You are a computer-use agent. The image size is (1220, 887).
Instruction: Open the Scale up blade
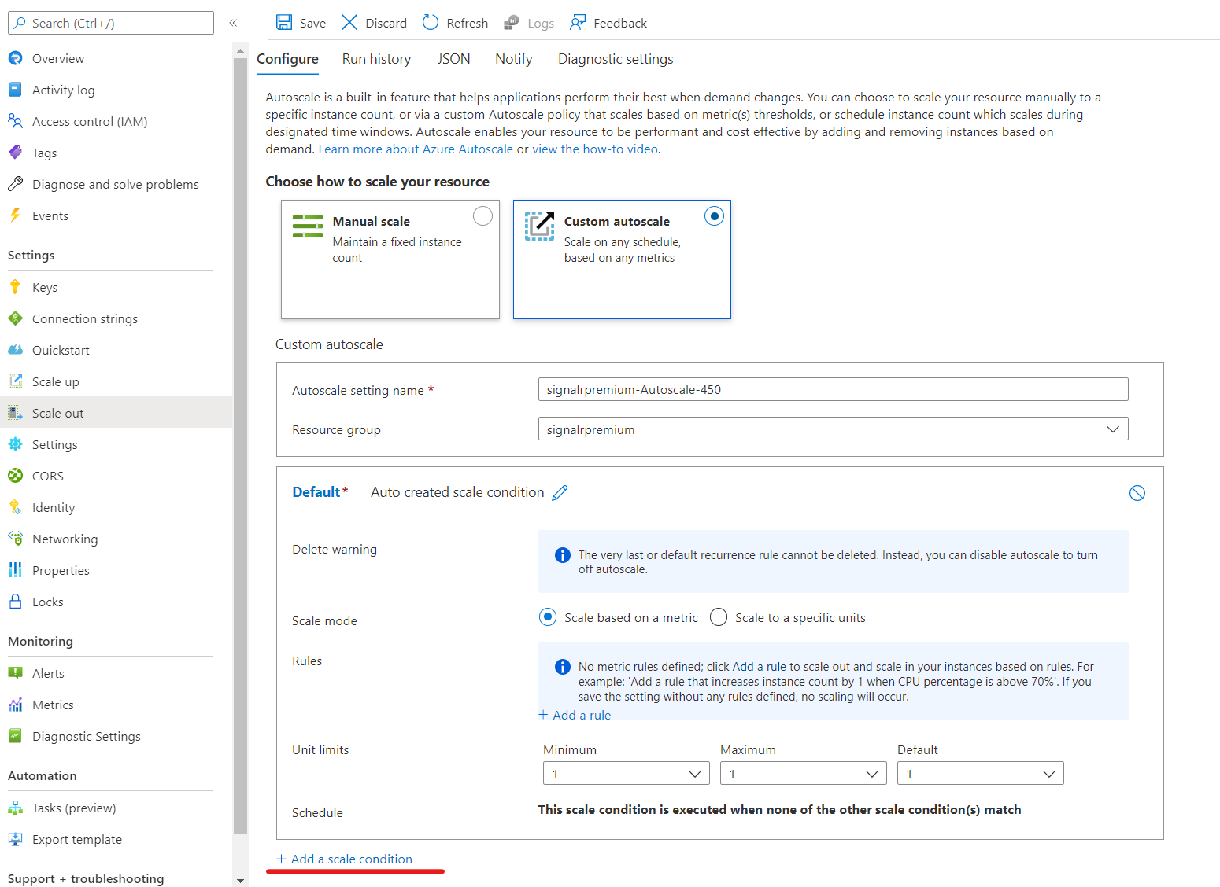tap(55, 381)
